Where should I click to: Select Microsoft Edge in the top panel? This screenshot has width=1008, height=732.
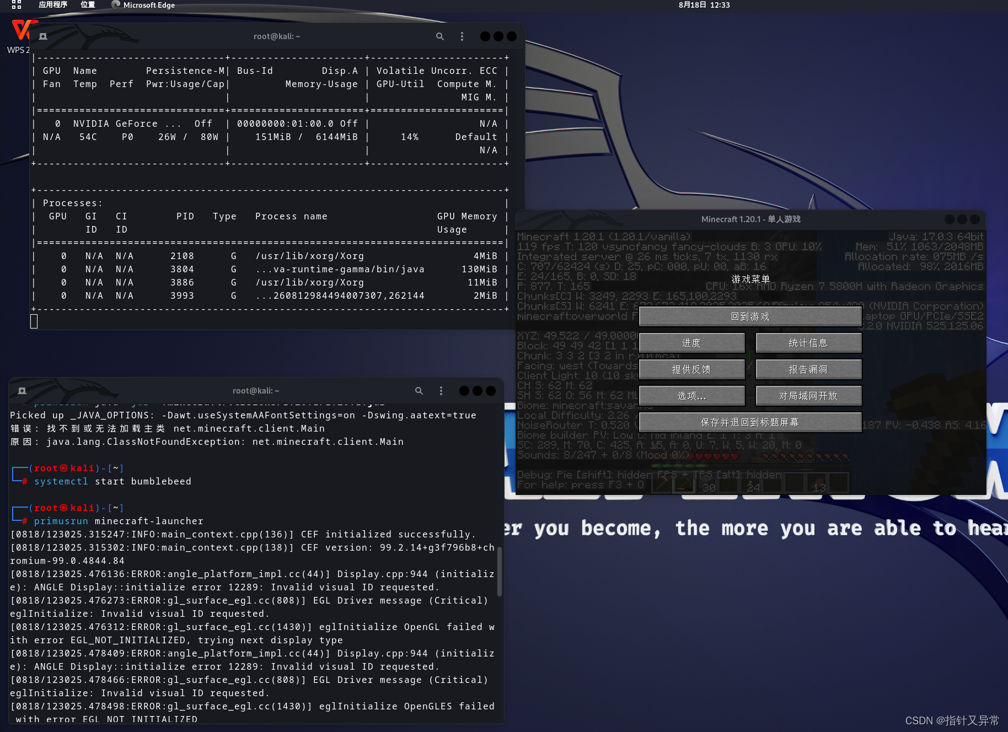point(143,5)
